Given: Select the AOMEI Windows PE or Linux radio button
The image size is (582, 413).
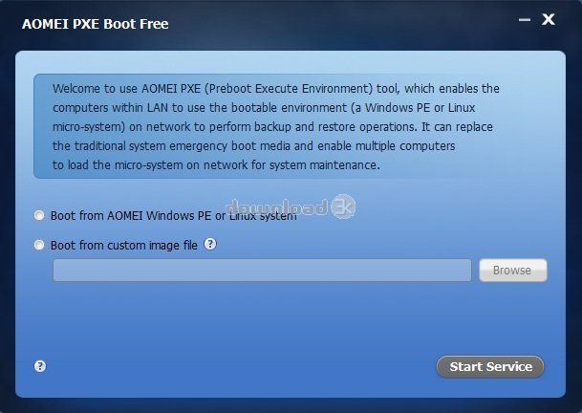Looking at the screenshot, I should [39, 215].
